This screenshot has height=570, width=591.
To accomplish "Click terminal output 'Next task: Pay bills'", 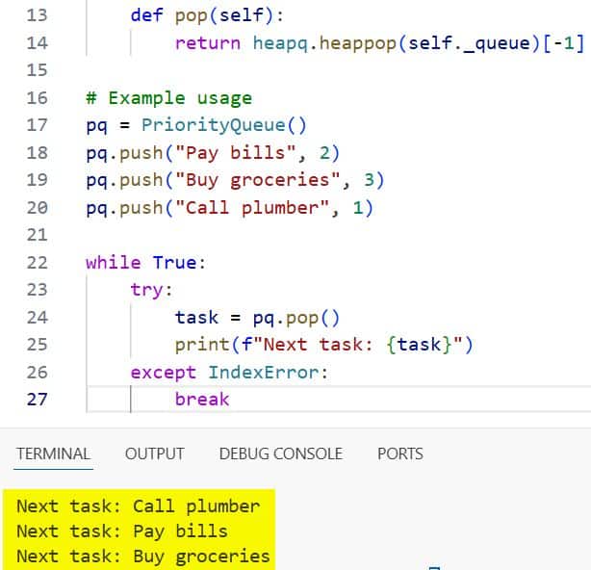I will (122, 531).
